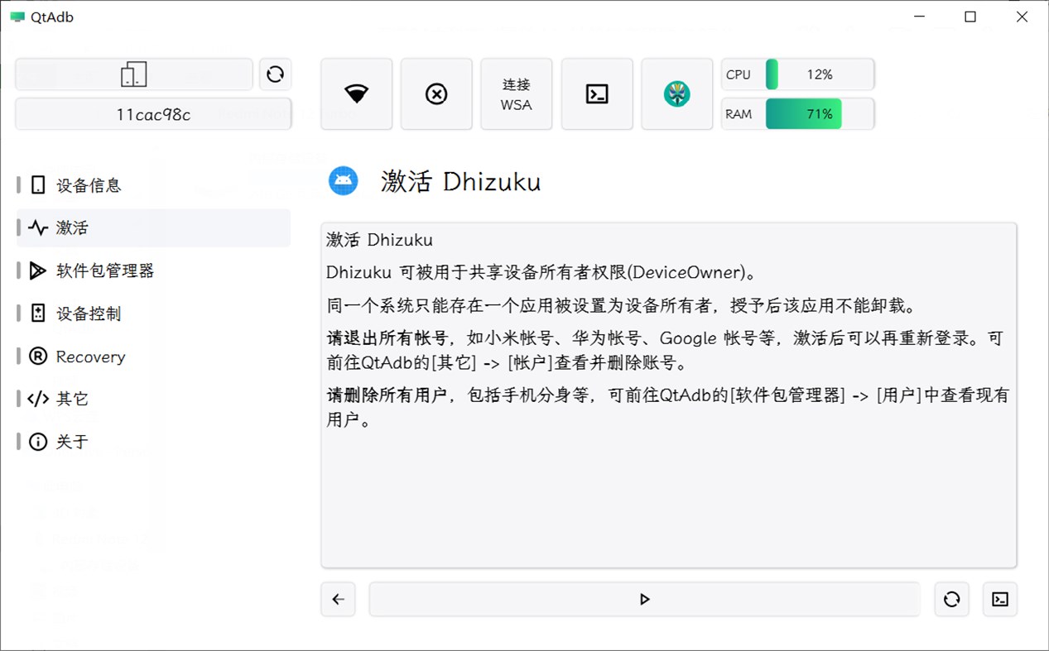
Task: Select device 11cac98c
Action: point(153,114)
